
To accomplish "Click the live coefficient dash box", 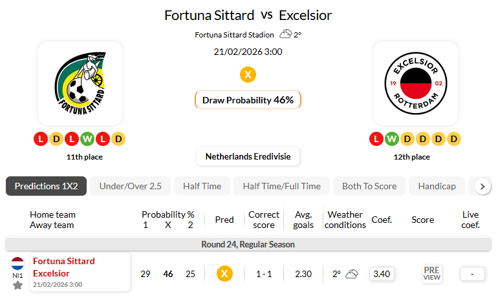I will click(472, 274).
